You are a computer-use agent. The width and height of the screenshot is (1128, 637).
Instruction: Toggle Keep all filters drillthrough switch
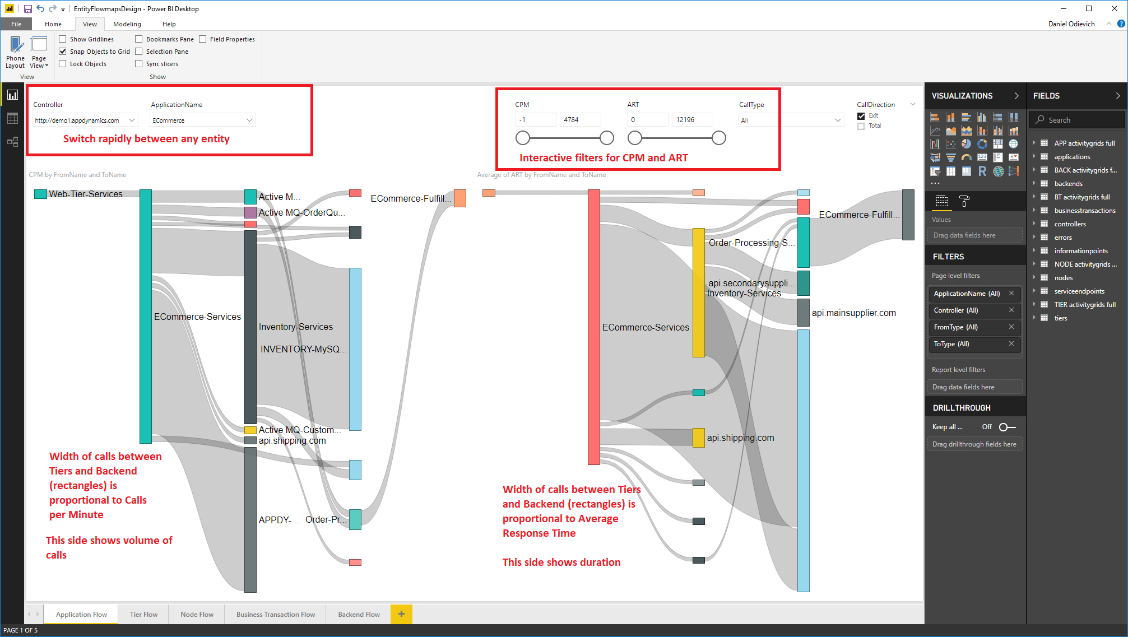coord(1007,427)
